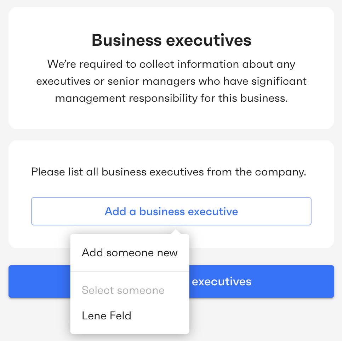Click the Business executives heading
The height and width of the screenshot is (341, 342).
(x=171, y=40)
